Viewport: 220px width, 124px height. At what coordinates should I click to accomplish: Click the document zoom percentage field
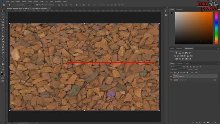coord(9,123)
